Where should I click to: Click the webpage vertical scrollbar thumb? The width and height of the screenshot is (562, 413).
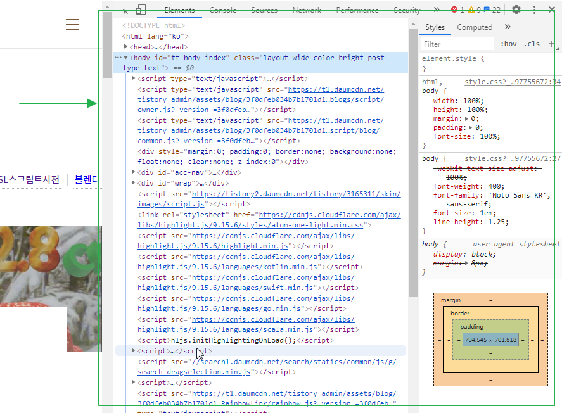[x=107, y=45]
